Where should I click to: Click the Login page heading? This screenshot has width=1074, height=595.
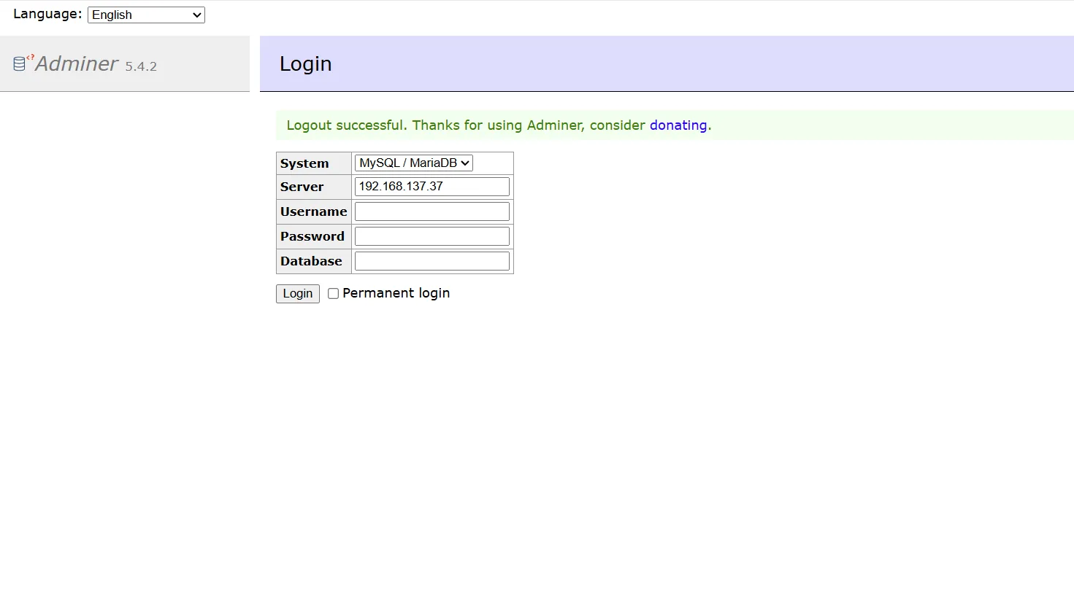pos(306,64)
